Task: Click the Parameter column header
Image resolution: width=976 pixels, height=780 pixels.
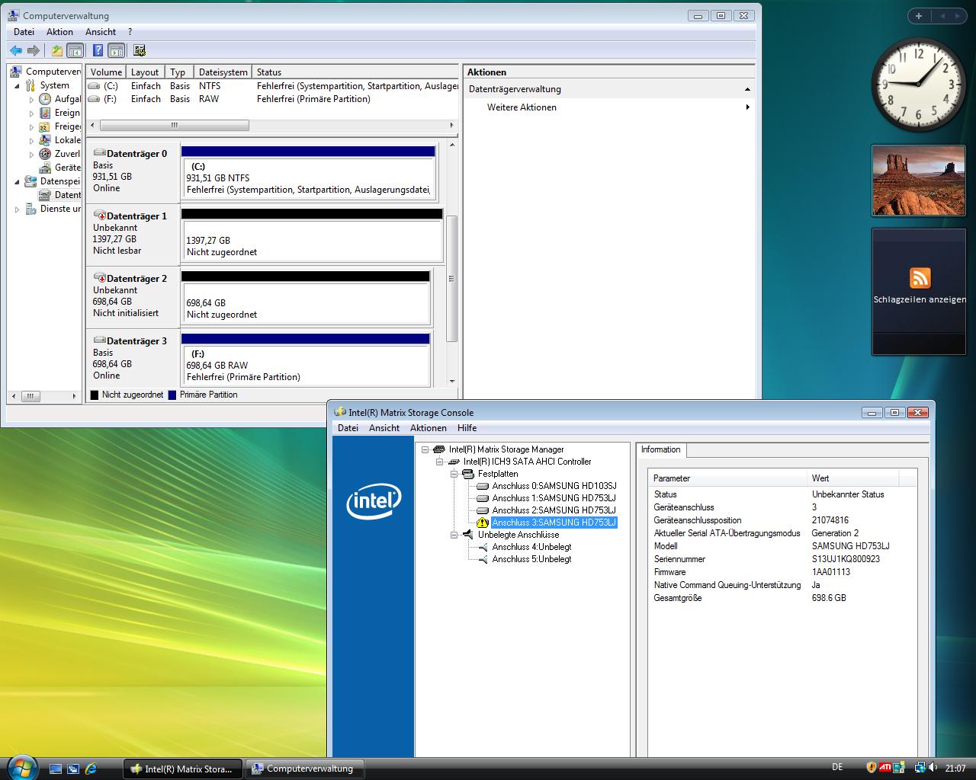Action: coord(727,478)
